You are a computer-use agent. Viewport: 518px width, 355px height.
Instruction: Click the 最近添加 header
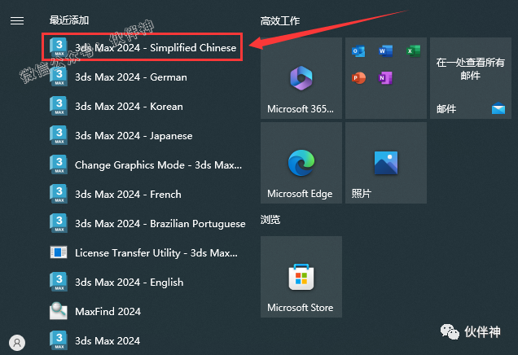tap(69, 20)
